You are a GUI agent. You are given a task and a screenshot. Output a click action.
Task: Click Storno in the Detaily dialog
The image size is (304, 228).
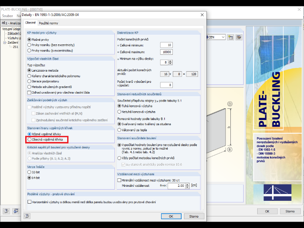tap(194, 216)
